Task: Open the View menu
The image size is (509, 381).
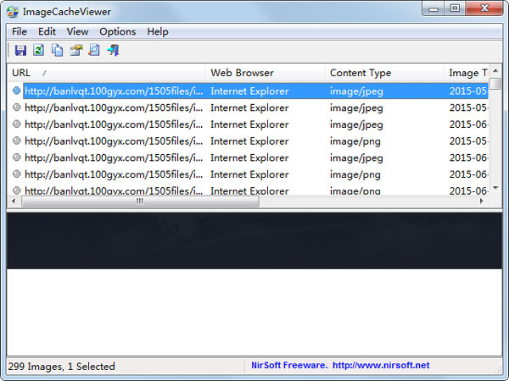Action: pos(77,31)
